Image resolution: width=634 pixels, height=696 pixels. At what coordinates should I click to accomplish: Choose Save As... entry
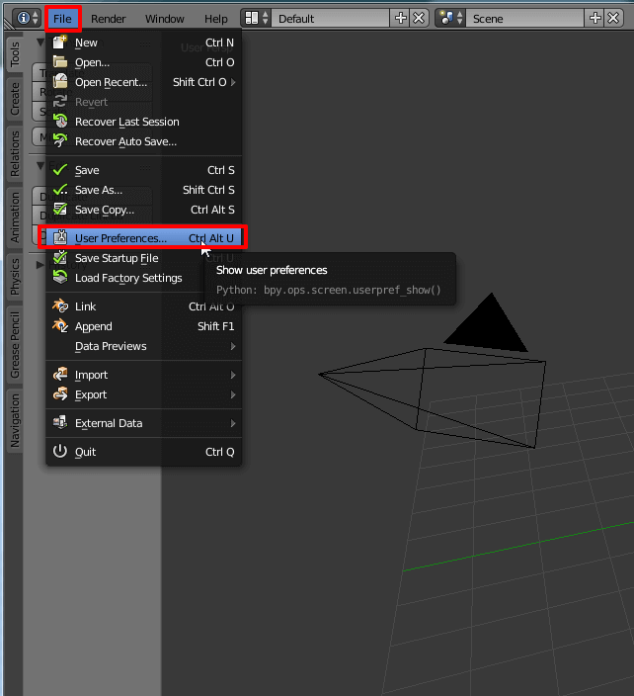pyautogui.click(x=144, y=190)
